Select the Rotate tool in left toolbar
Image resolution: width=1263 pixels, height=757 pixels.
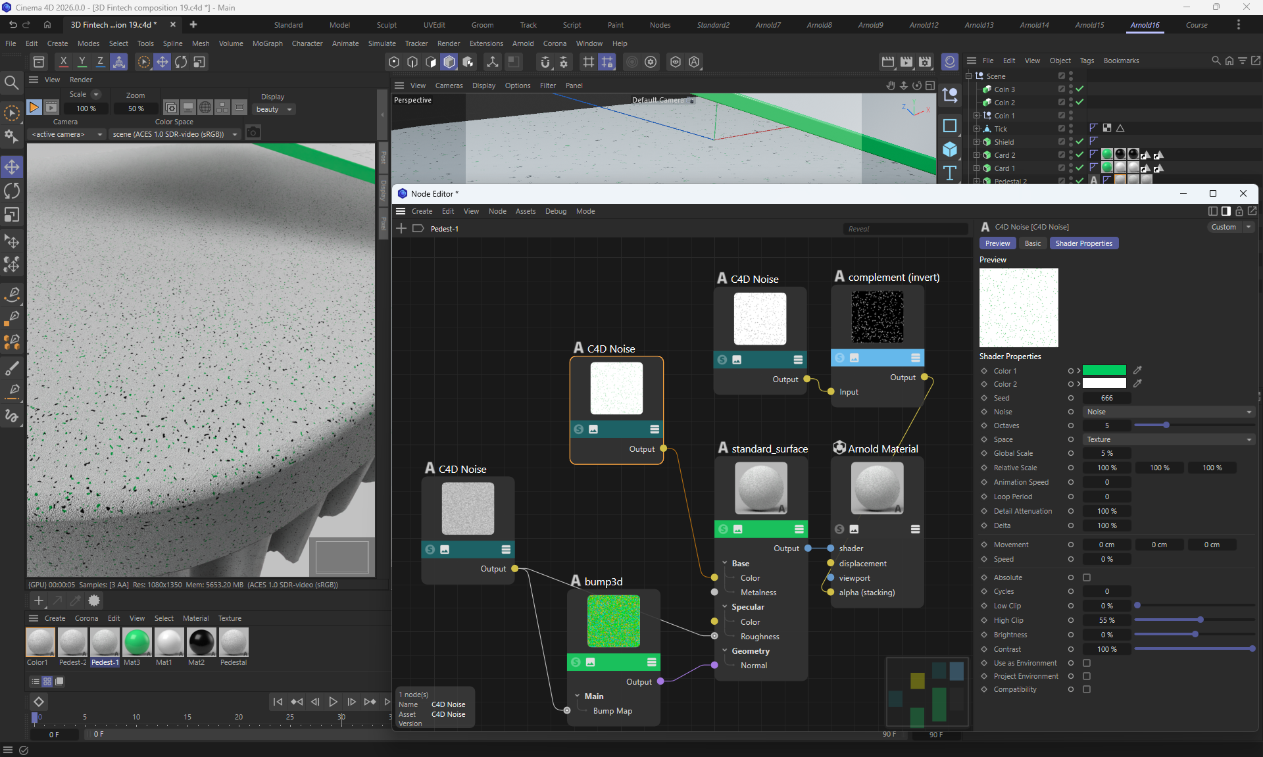12,191
